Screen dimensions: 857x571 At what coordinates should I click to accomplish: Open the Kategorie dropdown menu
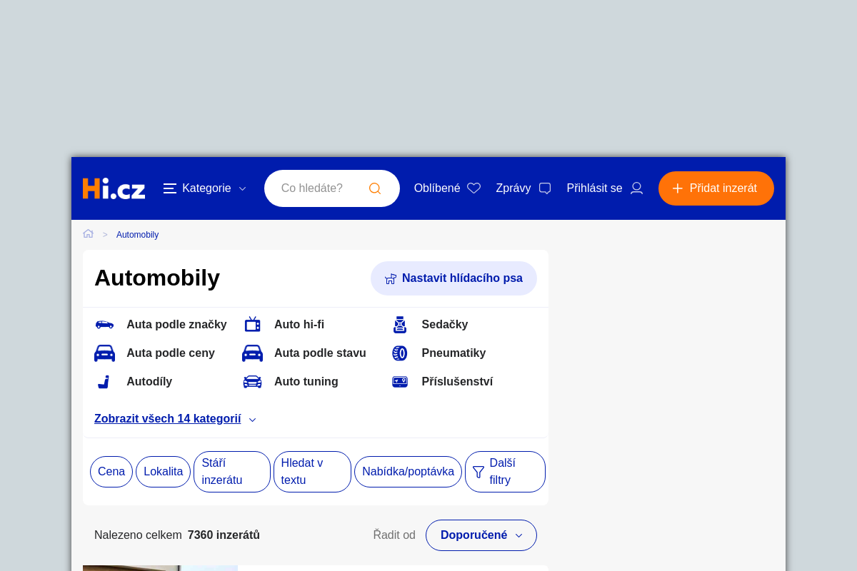click(205, 188)
